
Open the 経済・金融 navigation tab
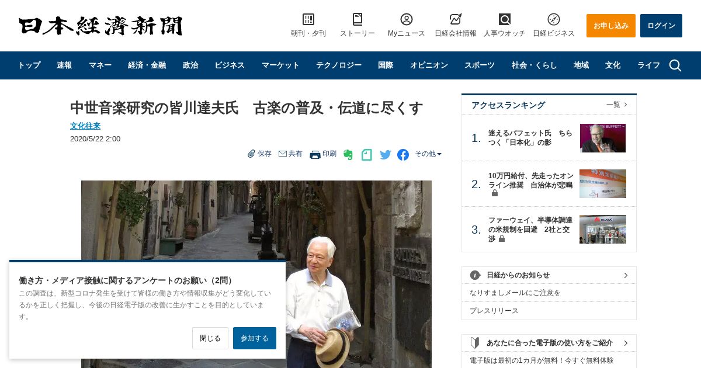(147, 65)
